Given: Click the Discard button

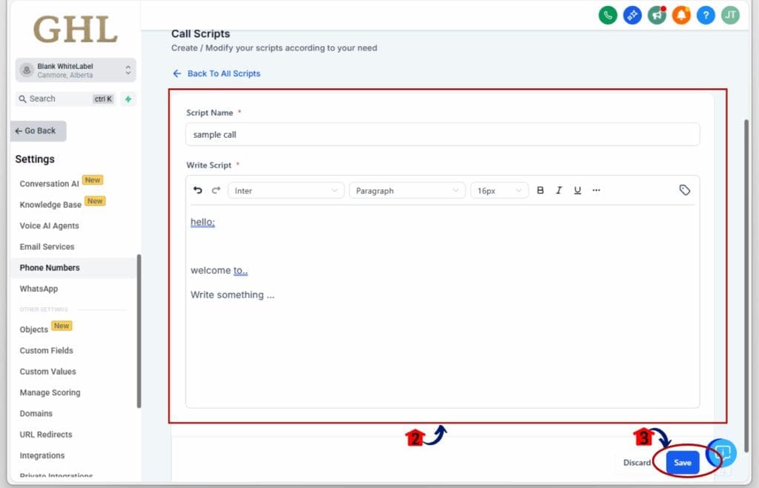Looking at the screenshot, I should (x=637, y=462).
